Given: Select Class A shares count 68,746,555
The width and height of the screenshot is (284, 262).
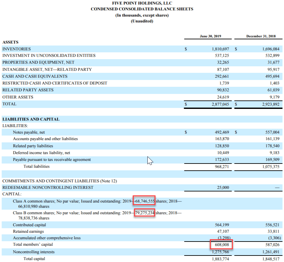Looking at the screenshot, I should [145, 201].
